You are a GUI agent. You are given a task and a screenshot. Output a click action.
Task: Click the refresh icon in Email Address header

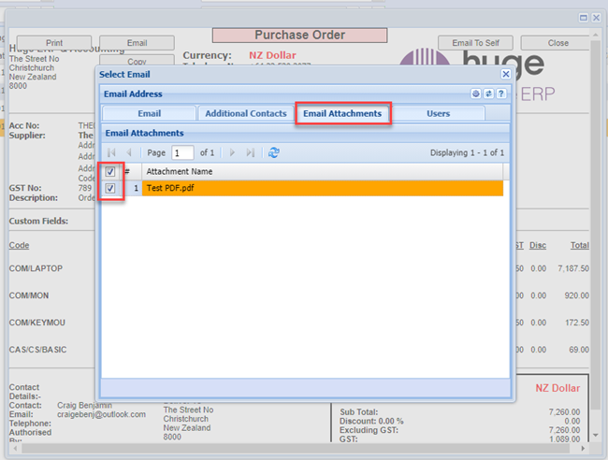pyautogui.click(x=488, y=94)
